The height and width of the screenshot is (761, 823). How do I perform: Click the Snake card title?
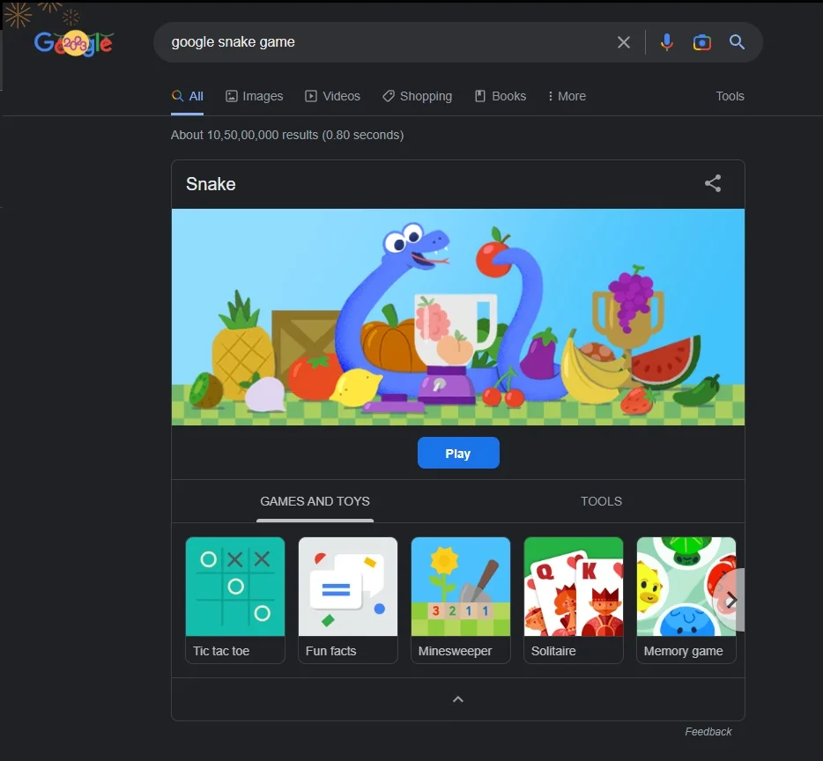click(x=211, y=184)
